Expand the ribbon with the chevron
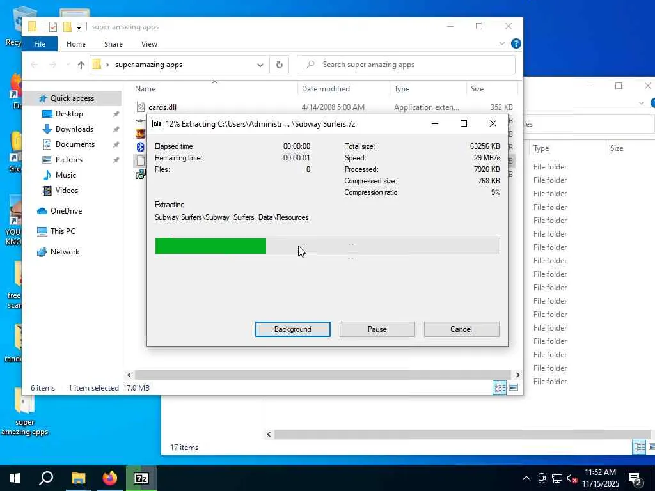The width and height of the screenshot is (655, 491). pos(502,43)
